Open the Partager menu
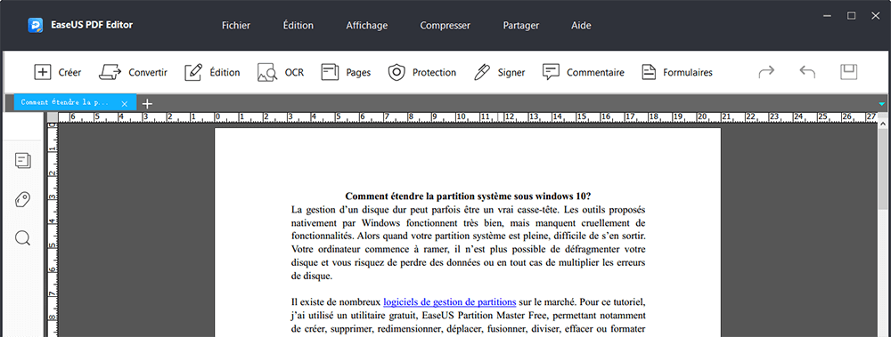Image resolution: width=891 pixels, height=337 pixels. pos(521,25)
